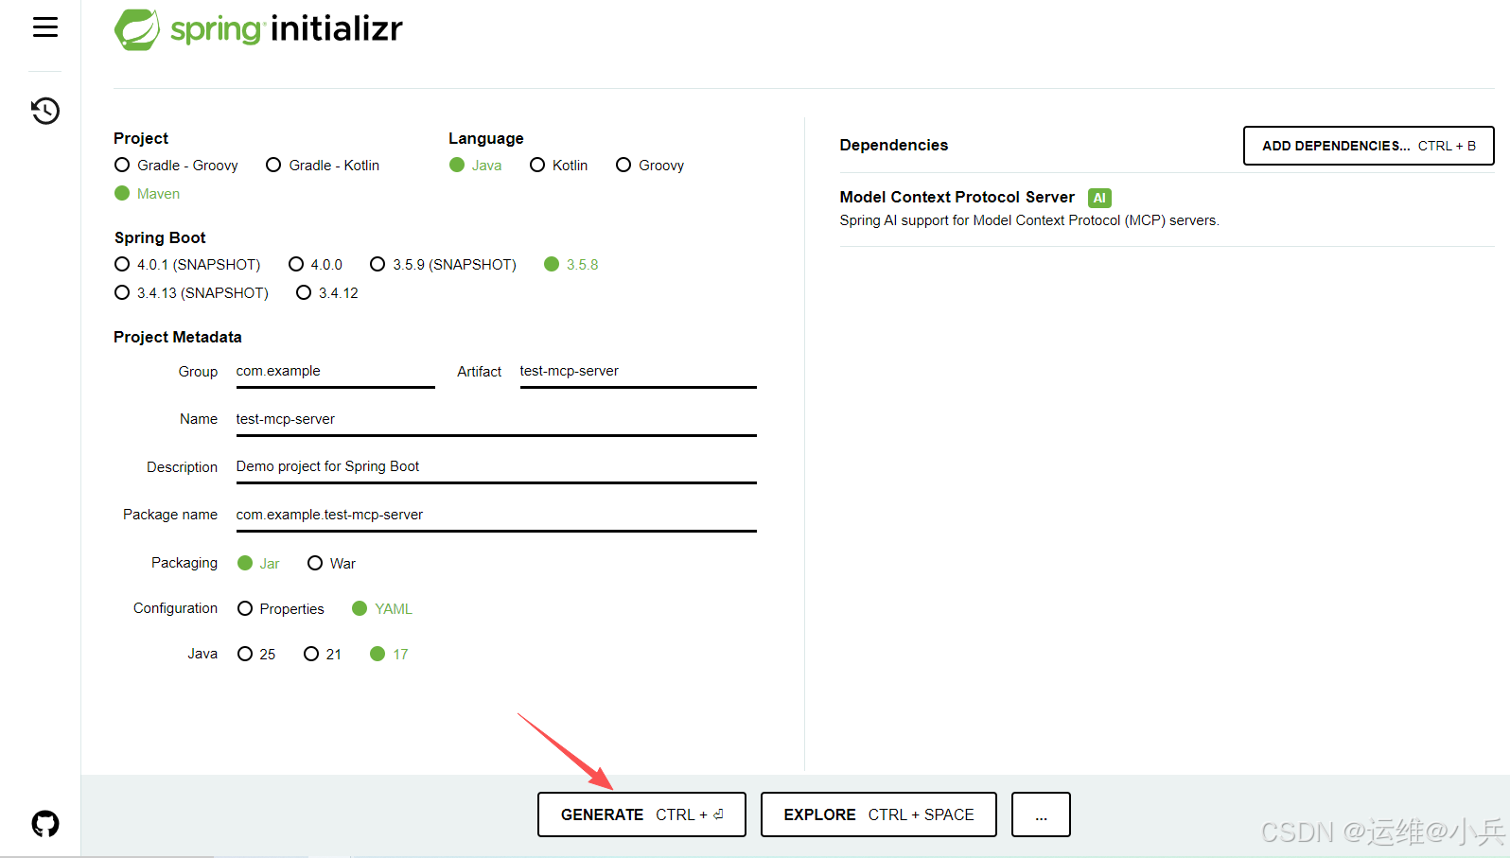Select Spring Boot 3.5.9 (SNAPSHOT)
This screenshot has height=858, width=1510.
[444, 265]
